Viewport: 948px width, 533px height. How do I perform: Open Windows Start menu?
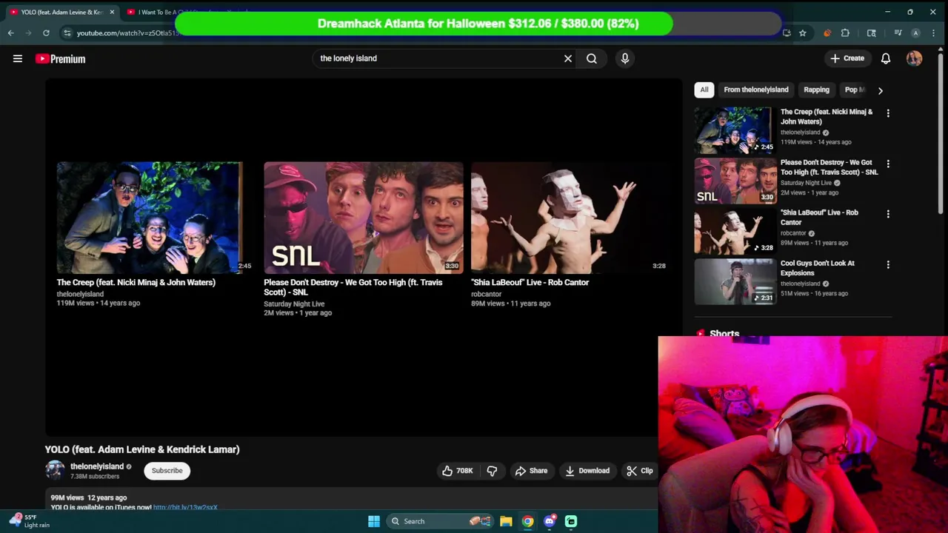pos(374,521)
